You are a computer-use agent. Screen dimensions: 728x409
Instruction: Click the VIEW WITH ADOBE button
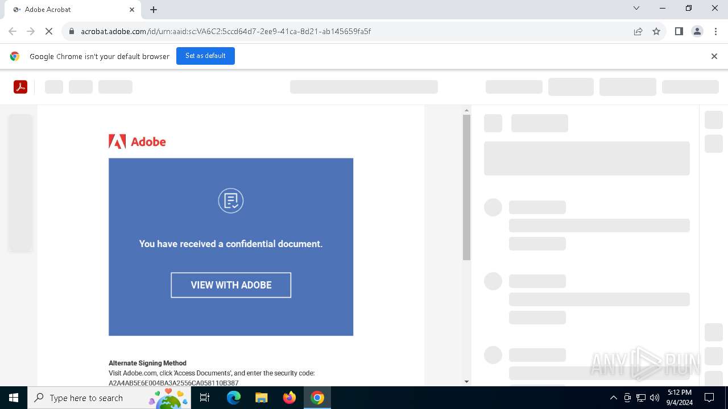point(231,285)
